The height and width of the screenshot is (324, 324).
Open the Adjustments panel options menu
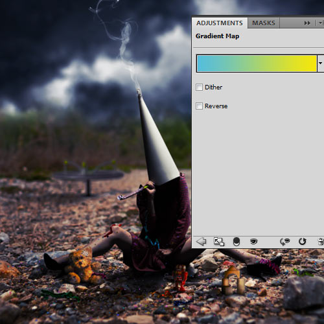(x=321, y=23)
